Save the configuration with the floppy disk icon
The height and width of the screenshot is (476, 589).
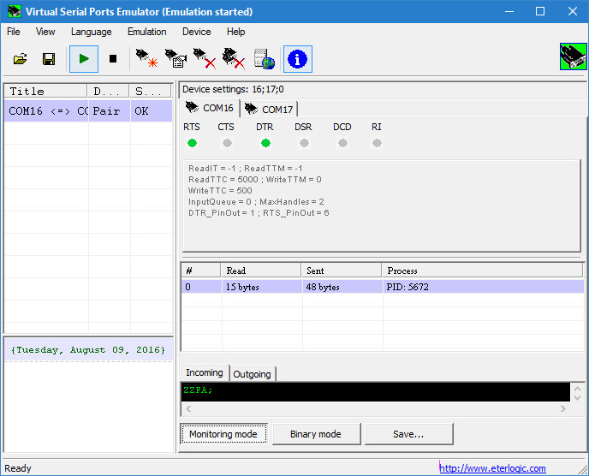(49, 59)
